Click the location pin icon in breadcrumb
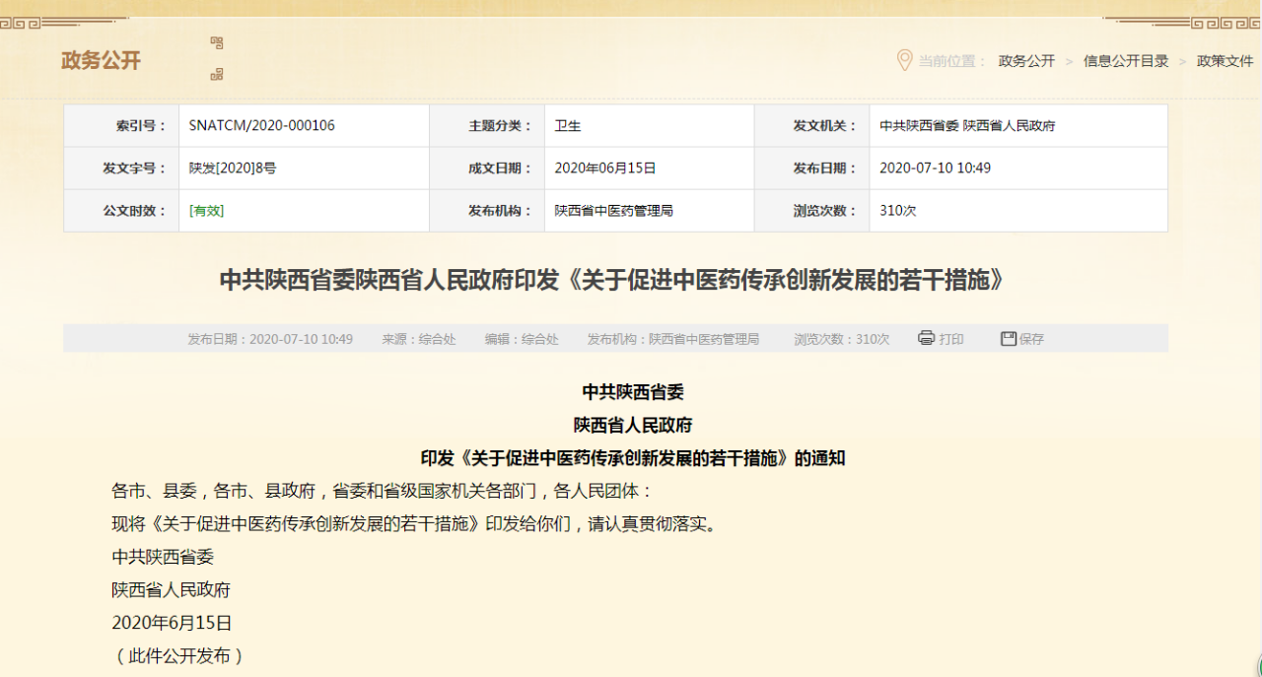 coord(903,60)
